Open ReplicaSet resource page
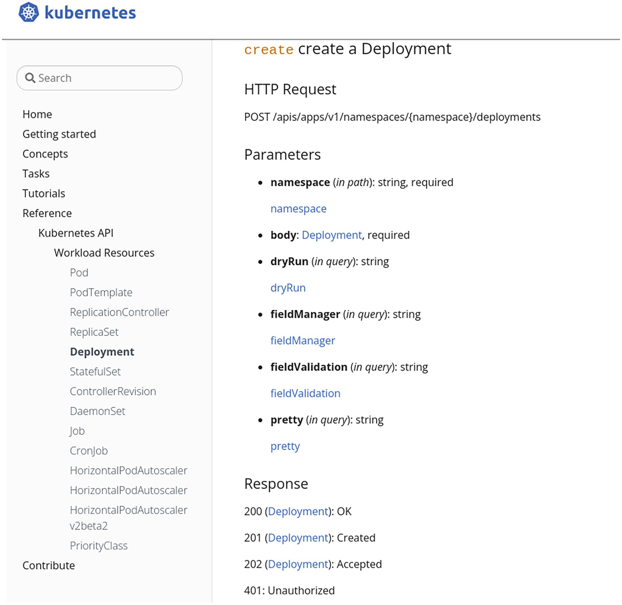The width and height of the screenshot is (622, 605). pos(94,332)
